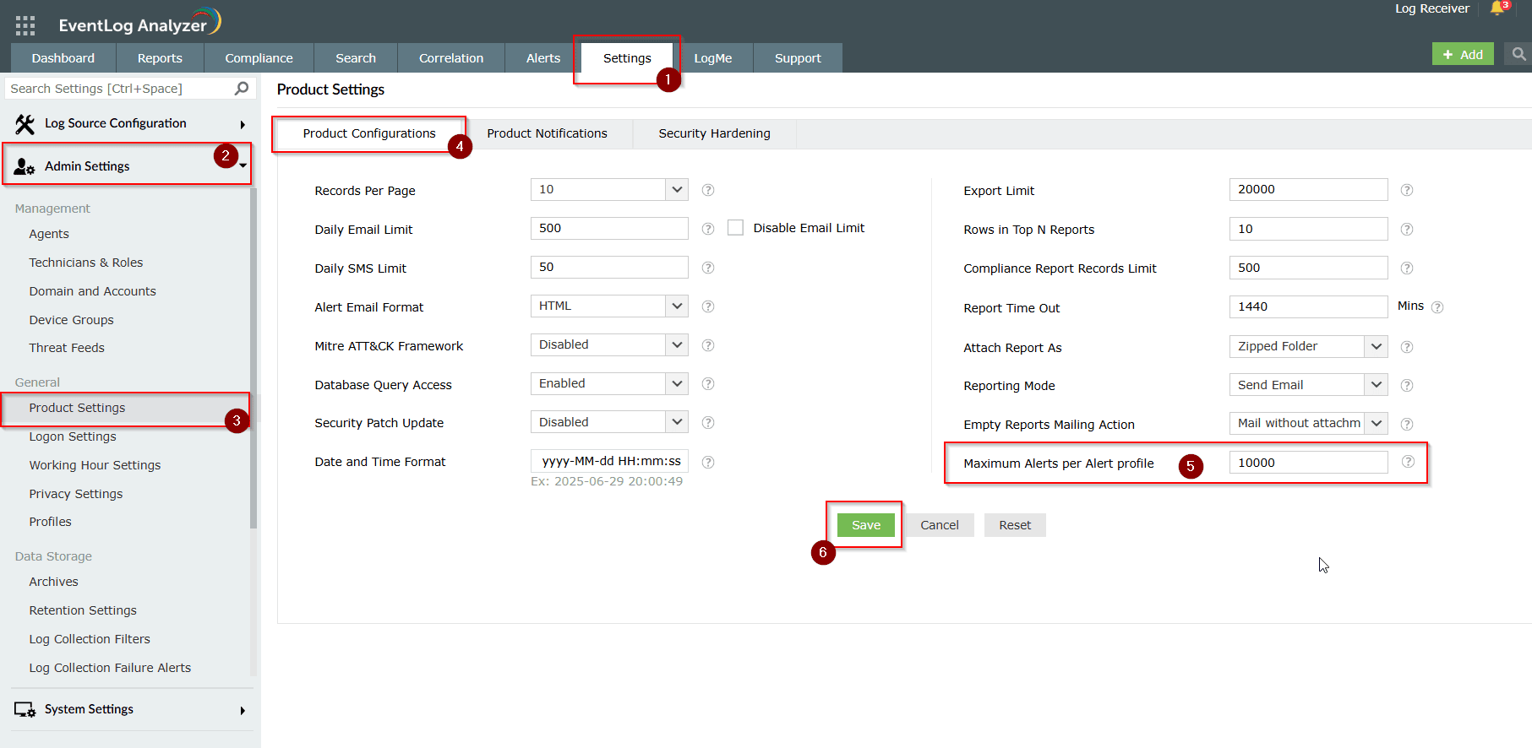The width and height of the screenshot is (1532, 748).
Task: Click the Reset button
Action: pyautogui.click(x=1014, y=525)
